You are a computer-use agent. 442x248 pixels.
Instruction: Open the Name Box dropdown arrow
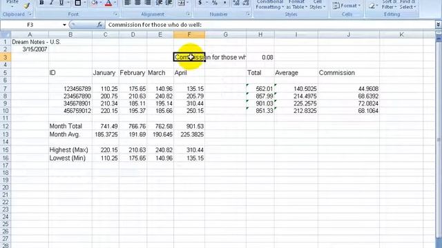pos(64,25)
